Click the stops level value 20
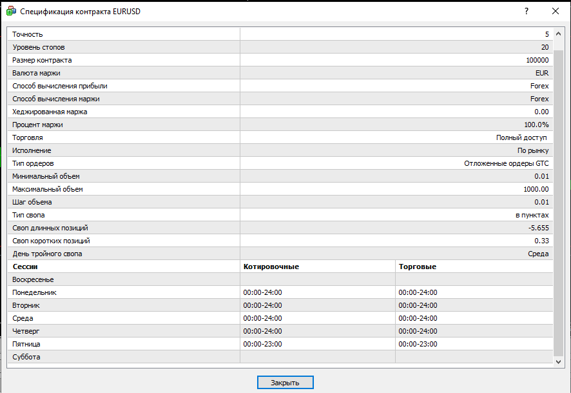This screenshot has width=571, height=393. pyautogui.click(x=545, y=47)
